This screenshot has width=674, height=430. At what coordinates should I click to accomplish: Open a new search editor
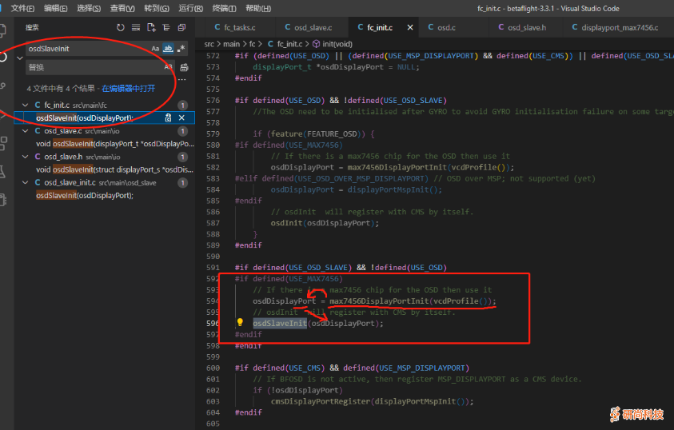pyautogui.click(x=152, y=27)
